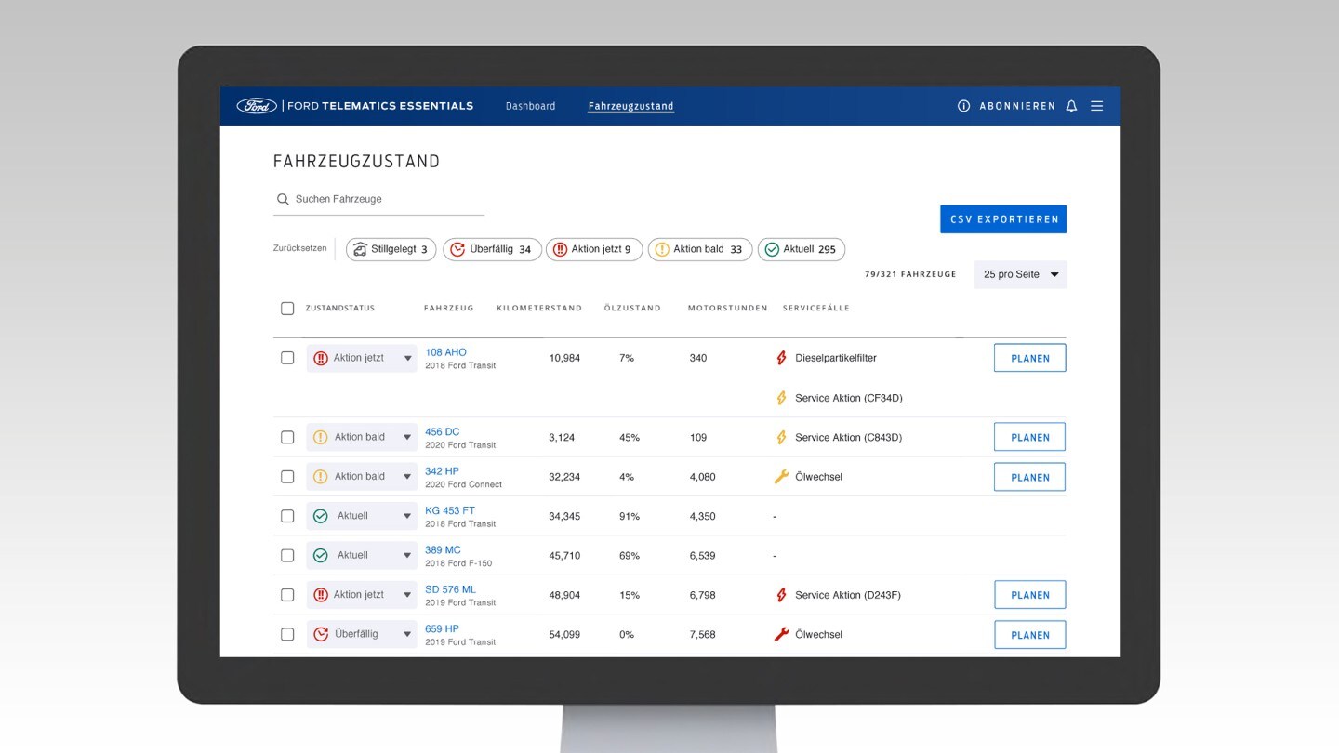Click the Aktion bald yellow warning icon in filter chip
The height and width of the screenshot is (753, 1339).
click(662, 249)
